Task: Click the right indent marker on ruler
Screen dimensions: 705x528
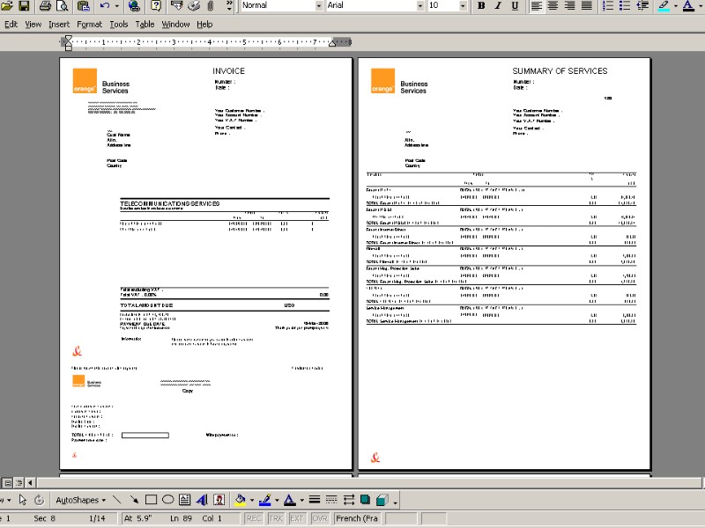Action: [x=332, y=43]
